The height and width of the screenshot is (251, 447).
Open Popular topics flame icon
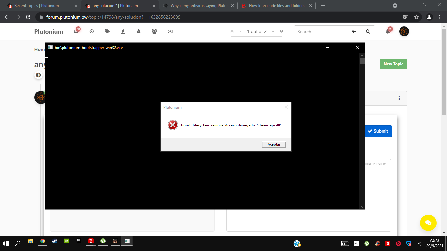(x=123, y=32)
